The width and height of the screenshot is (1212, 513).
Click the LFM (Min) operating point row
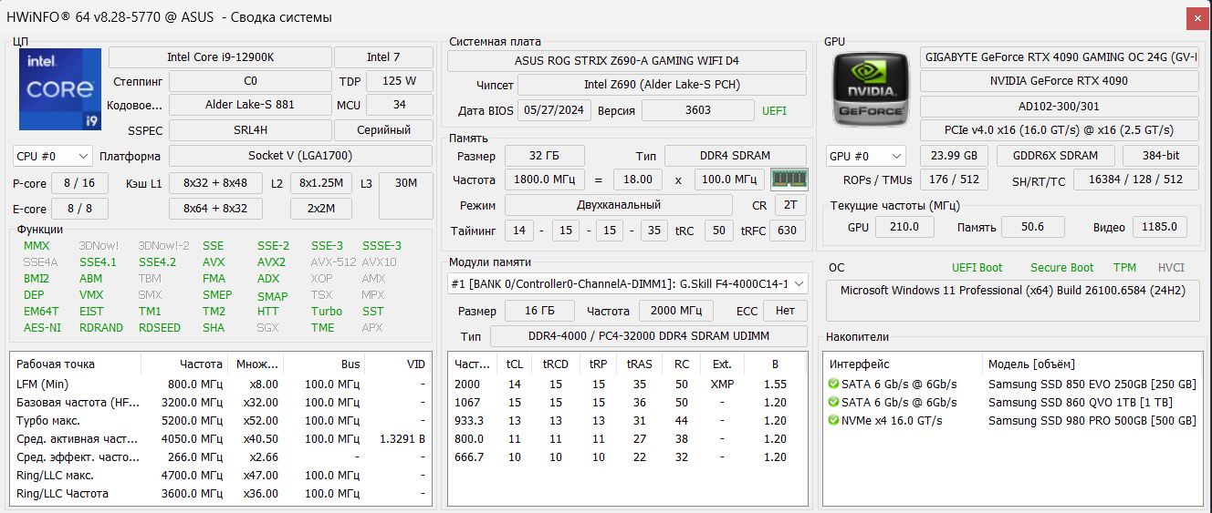pyautogui.click(x=221, y=385)
